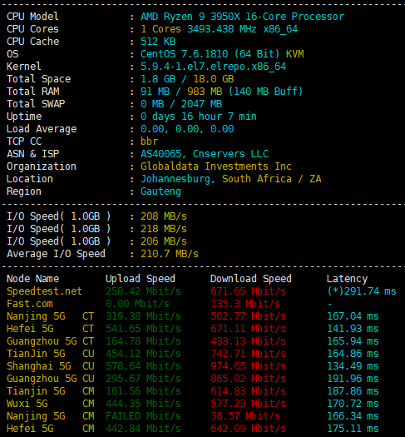Click the AMD Ryzen 9 3950X CPU model text
The width and height of the screenshot is (405, 437).
(242, 17)
